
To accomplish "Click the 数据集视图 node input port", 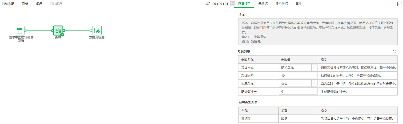I will (91, 31).
